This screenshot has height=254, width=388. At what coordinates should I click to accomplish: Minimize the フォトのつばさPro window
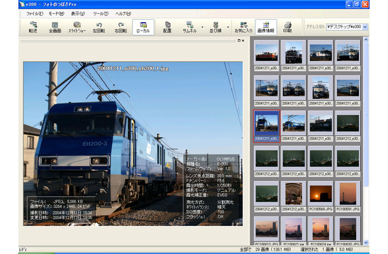349,4
